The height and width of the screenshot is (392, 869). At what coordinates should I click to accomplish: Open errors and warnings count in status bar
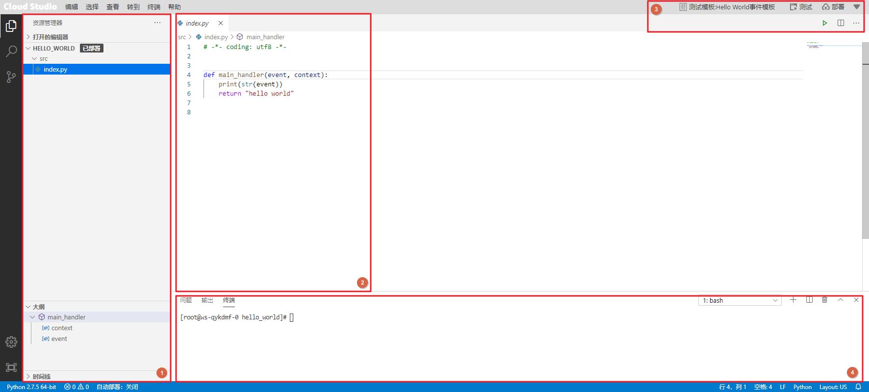pyautogui.click(x=77, y=387)
